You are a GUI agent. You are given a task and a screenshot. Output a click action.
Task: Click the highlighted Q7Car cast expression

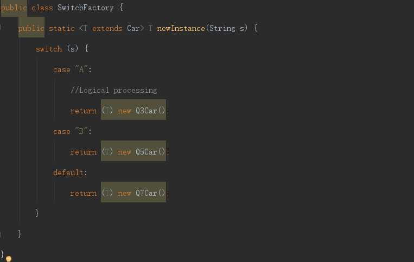pyautogui.click(x=133, y=193)
